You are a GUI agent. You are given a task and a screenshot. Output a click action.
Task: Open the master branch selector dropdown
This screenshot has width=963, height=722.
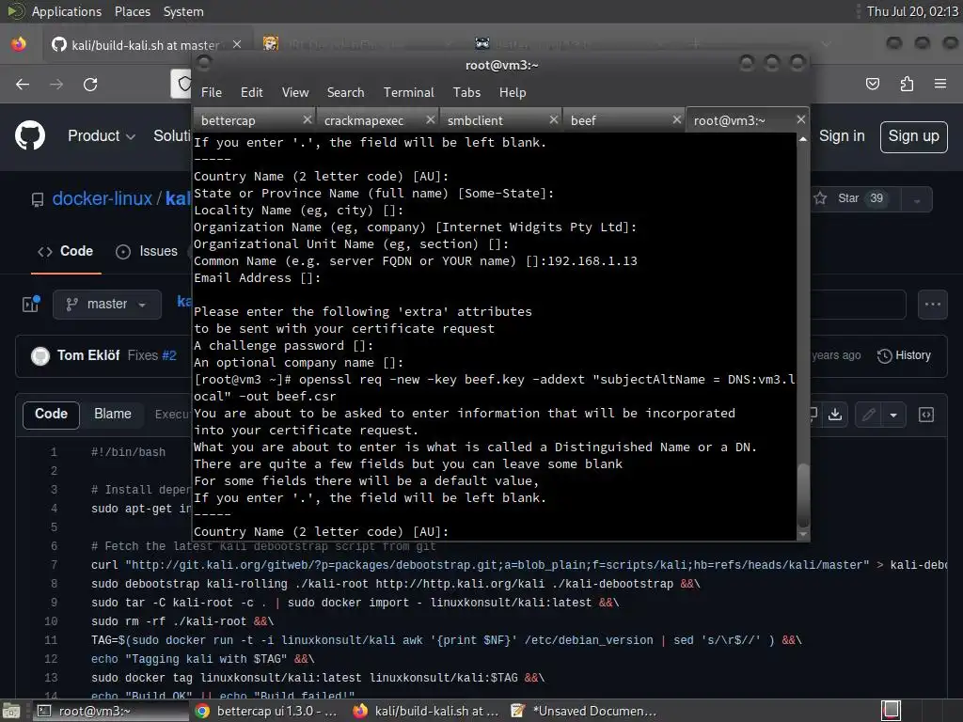tap(107, 304)
